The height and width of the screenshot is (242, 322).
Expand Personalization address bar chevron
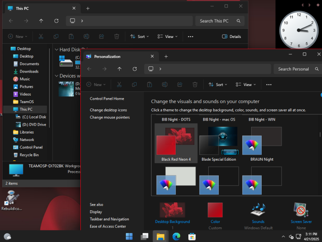(160, 69)
